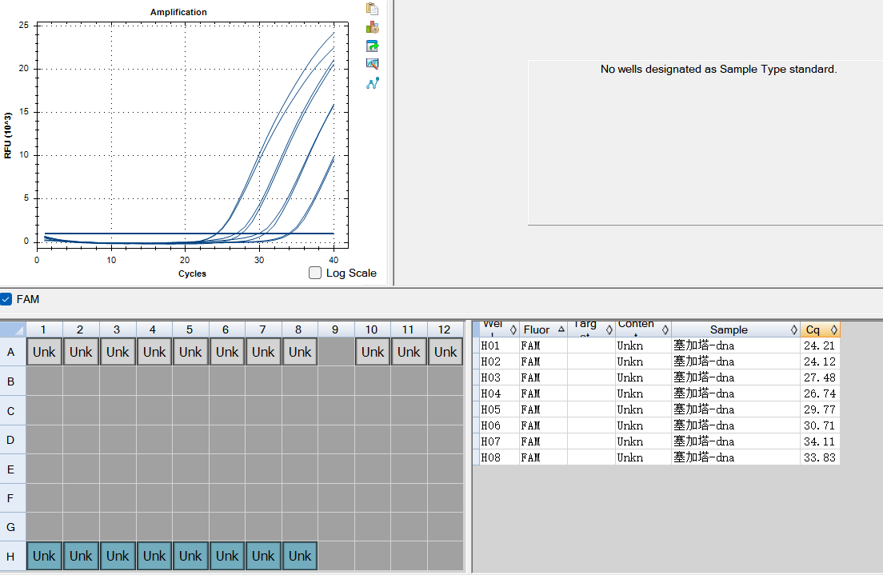The height and width of the screenshot is (575, 883).
Task: Select plate row F header
Action: (10, 498)
